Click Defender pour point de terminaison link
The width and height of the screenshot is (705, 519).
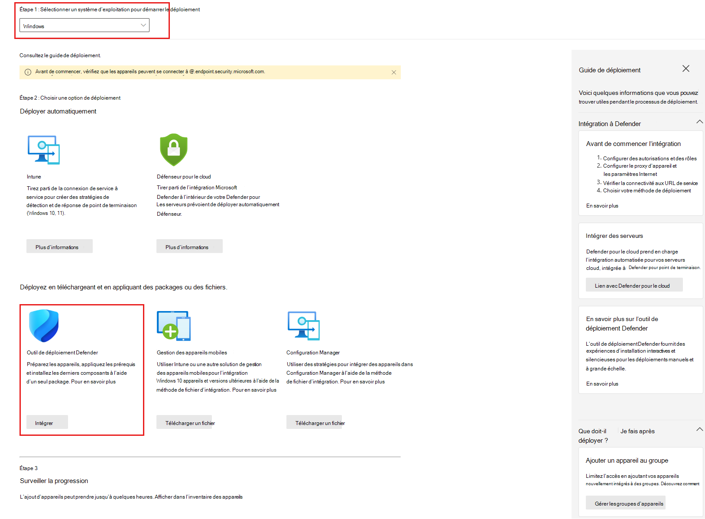pyautogui.click(x=664, y=268)
